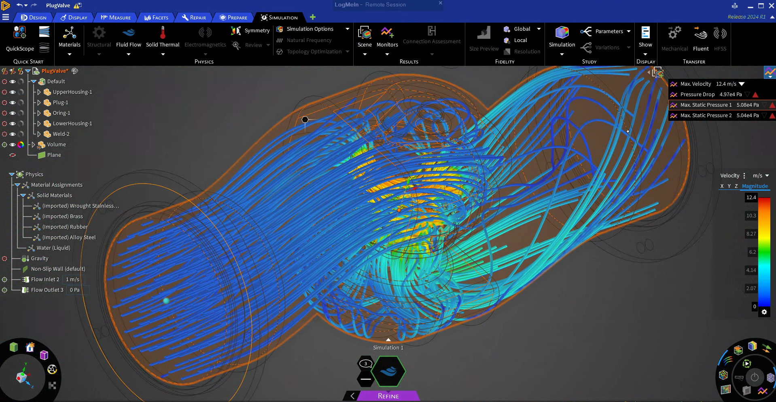Expand the Weld-2 tree node
The image size is (776, 402).
coord(38,134)
